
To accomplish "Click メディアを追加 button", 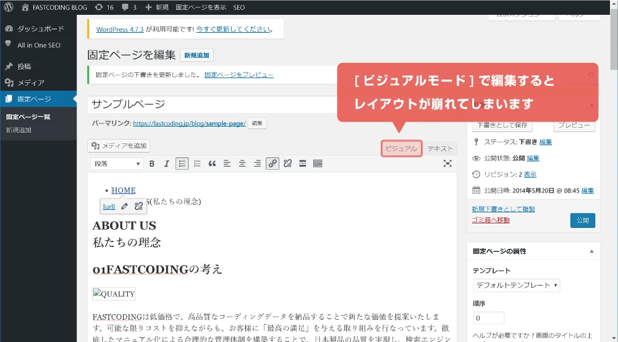I will point(119,146).
